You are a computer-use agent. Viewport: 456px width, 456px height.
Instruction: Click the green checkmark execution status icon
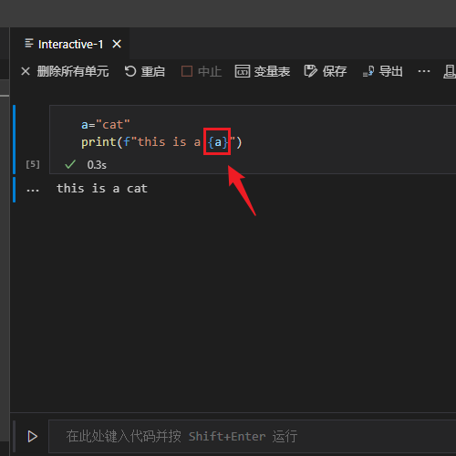70,164
